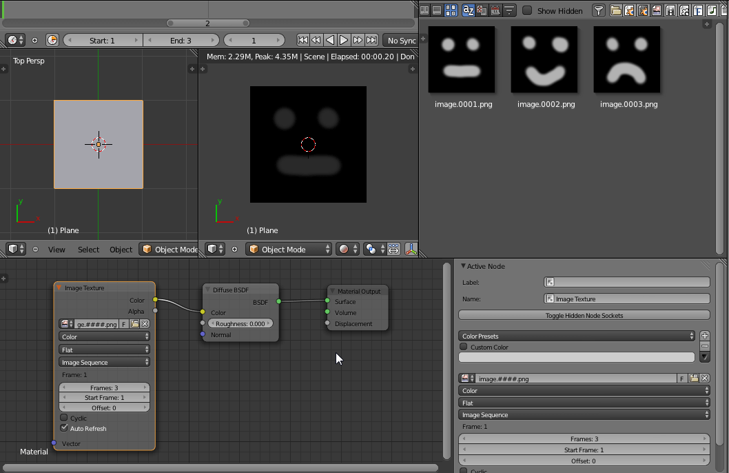Select image.0002.png smiley thumbnail
Image resolution: width=729 pixels, height=473 pixels.
point(544,59)
